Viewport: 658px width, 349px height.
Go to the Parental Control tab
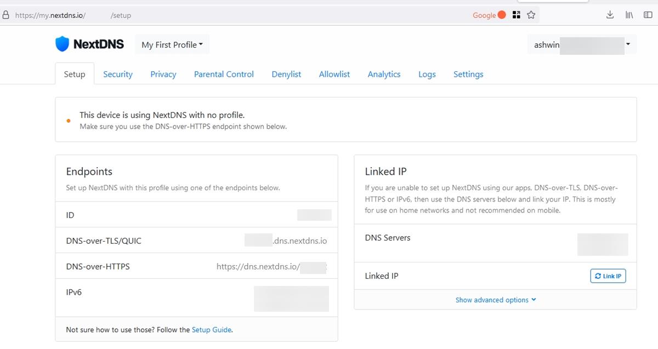[x=224, y=74]
